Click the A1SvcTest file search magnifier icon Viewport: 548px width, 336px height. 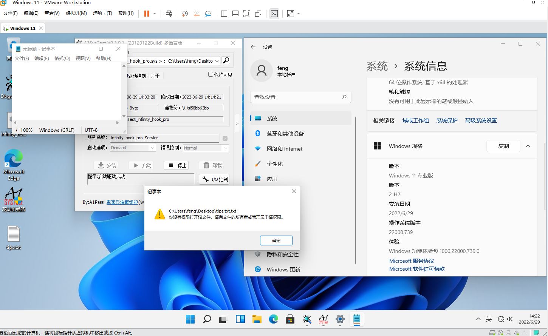tap(226, 60)
